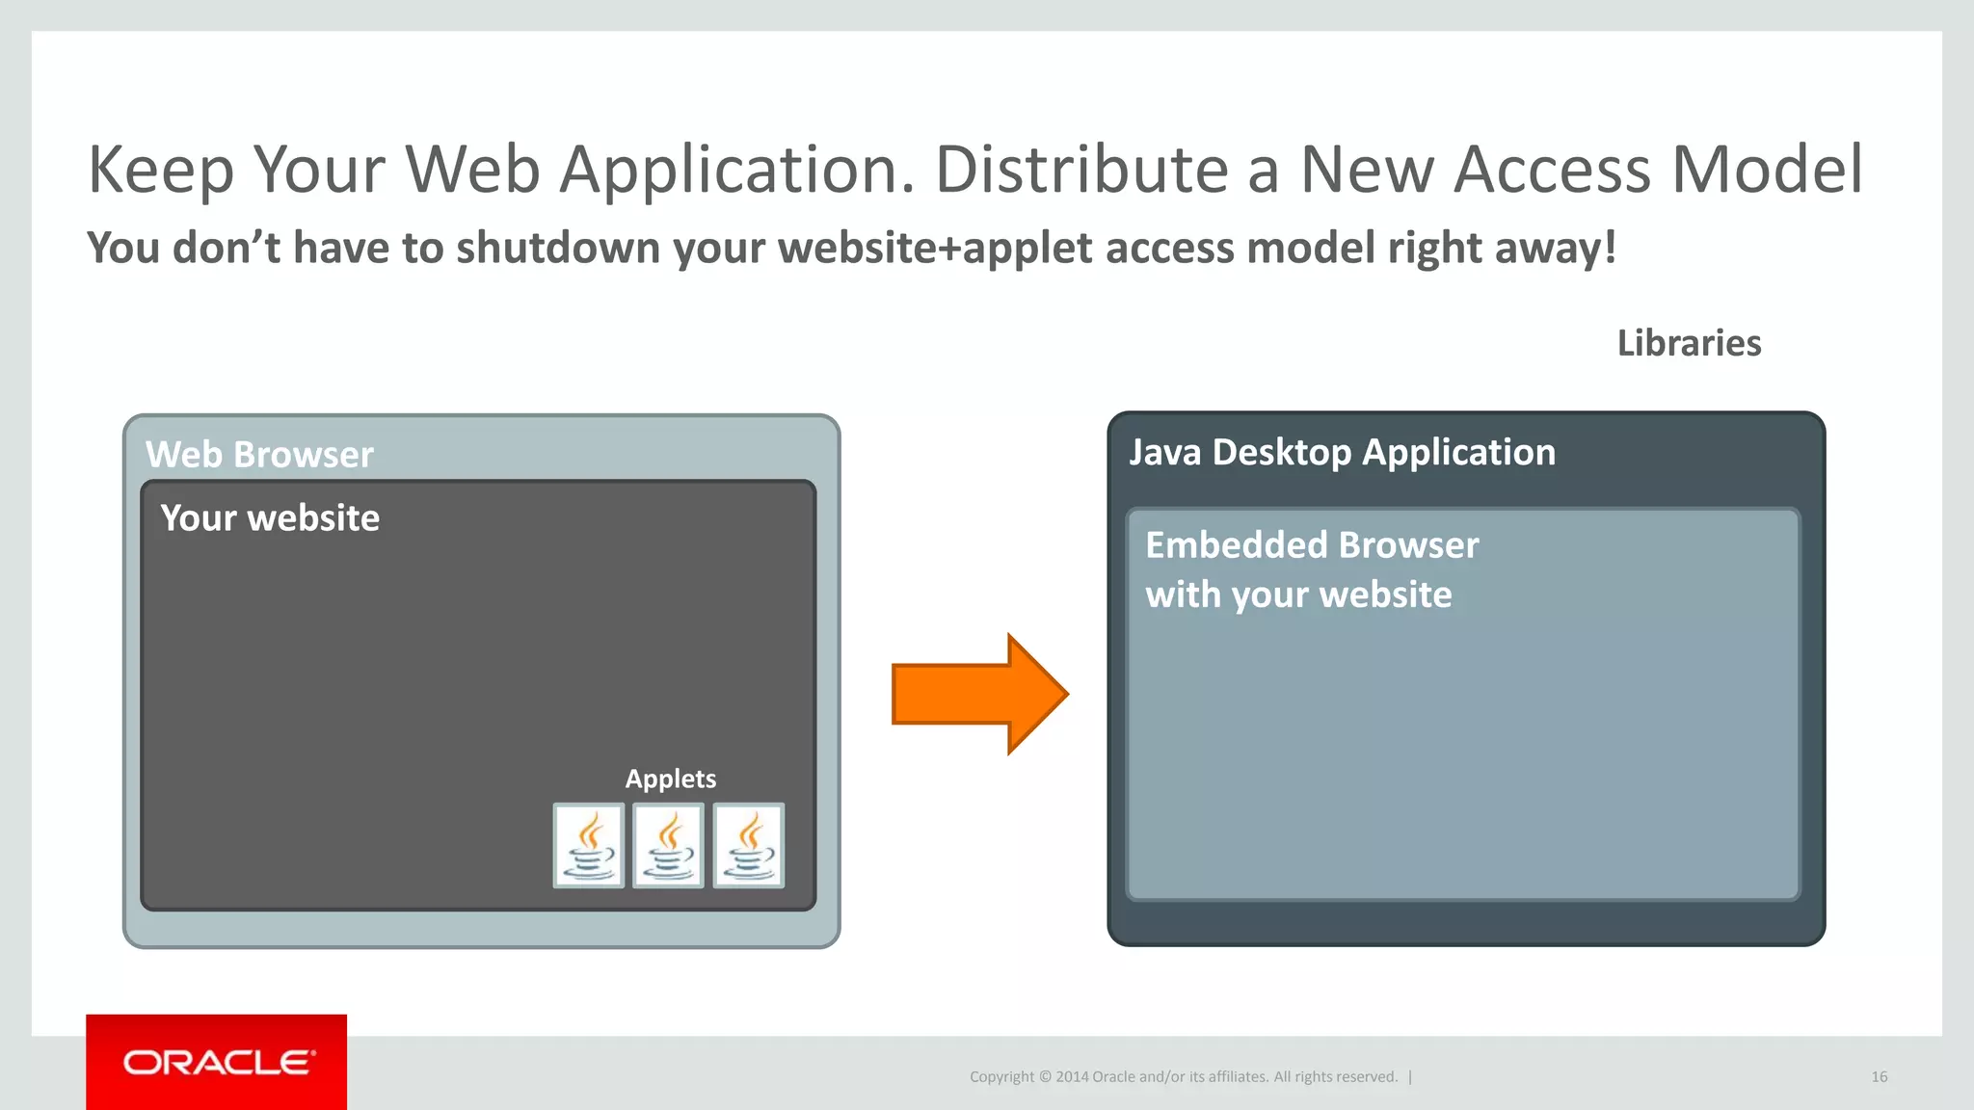Viewport: 1974px width, 1110px height.
Task: Click the first Java applet icon
Action: (588, 845)
